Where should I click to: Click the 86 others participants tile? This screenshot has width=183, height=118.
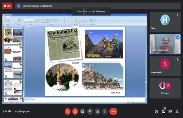165,88
